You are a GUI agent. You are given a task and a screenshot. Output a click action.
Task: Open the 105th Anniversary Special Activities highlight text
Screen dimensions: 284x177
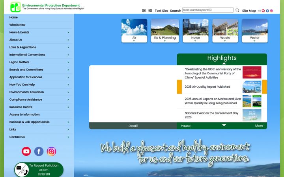coord(213,73)
